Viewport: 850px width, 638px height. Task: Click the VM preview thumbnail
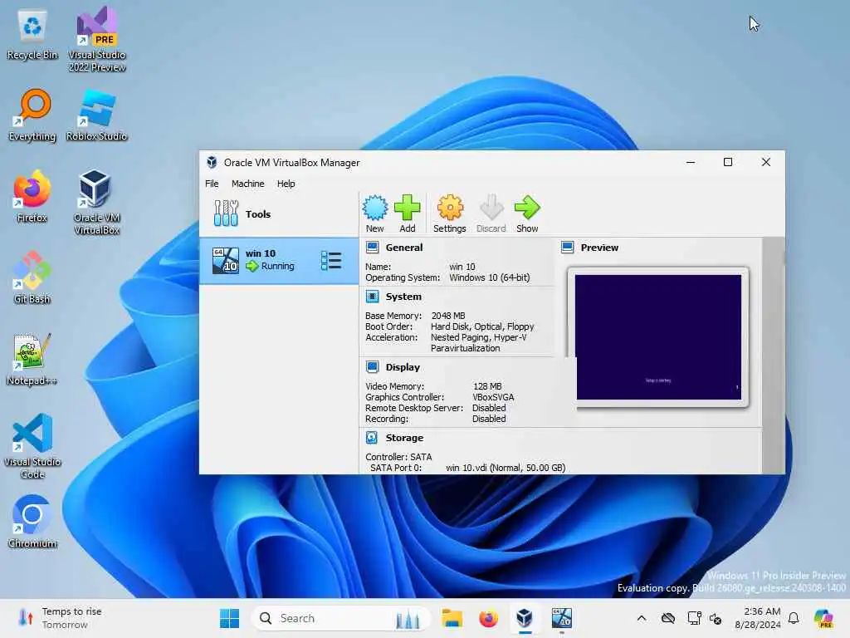[658, 337]
